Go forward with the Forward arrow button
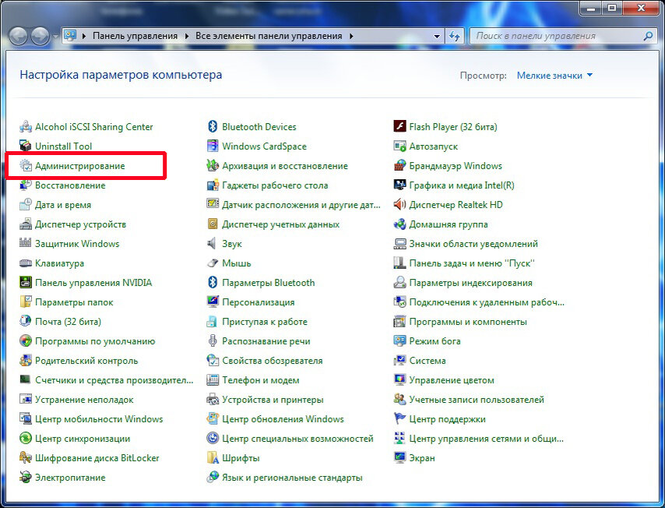The image size is (665, 508). click(x=40, y=36)
